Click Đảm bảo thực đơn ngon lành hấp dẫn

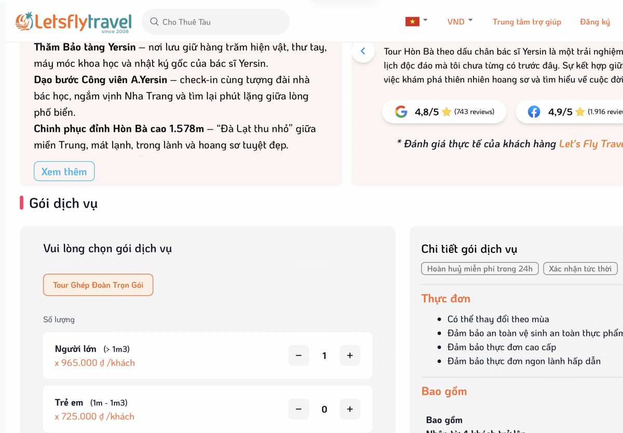(524, 361)
